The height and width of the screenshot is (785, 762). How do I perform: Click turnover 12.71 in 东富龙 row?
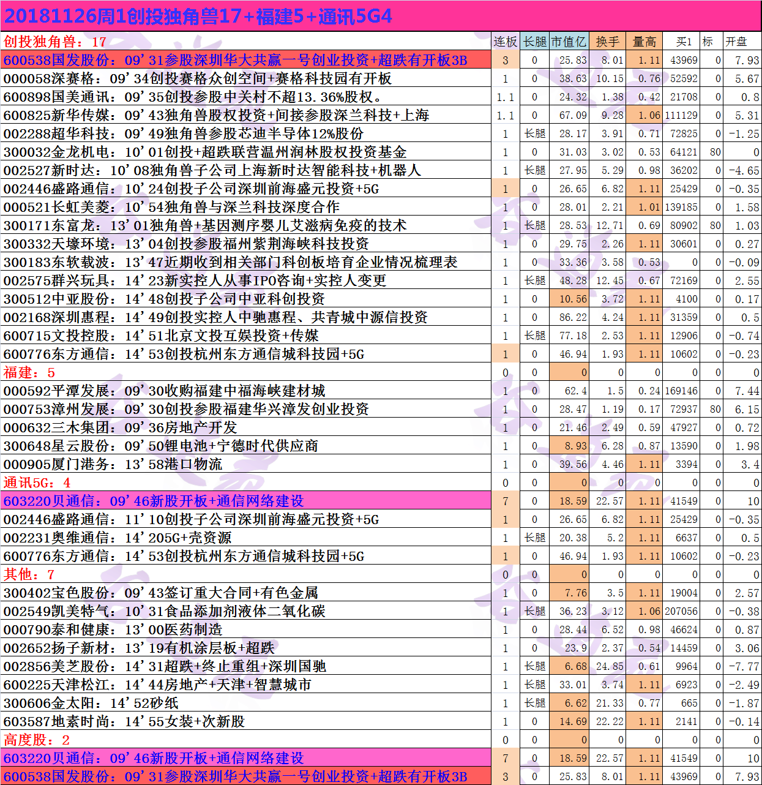tap(607, 225)
